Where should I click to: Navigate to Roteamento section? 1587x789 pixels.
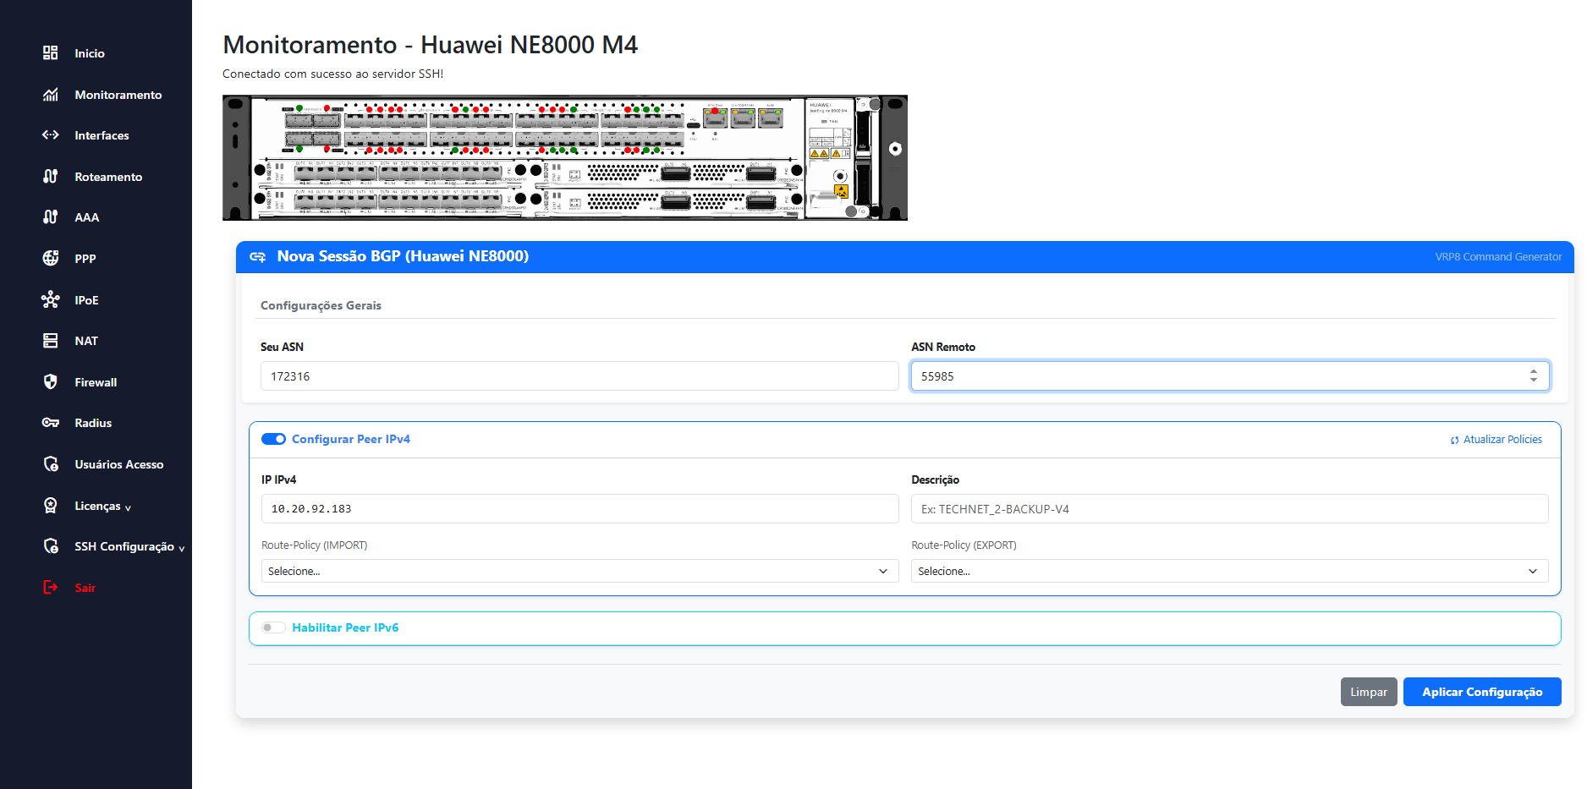click(108, 177)
